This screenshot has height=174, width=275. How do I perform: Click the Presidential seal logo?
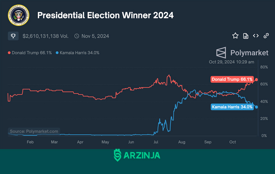tap(19, 15)
